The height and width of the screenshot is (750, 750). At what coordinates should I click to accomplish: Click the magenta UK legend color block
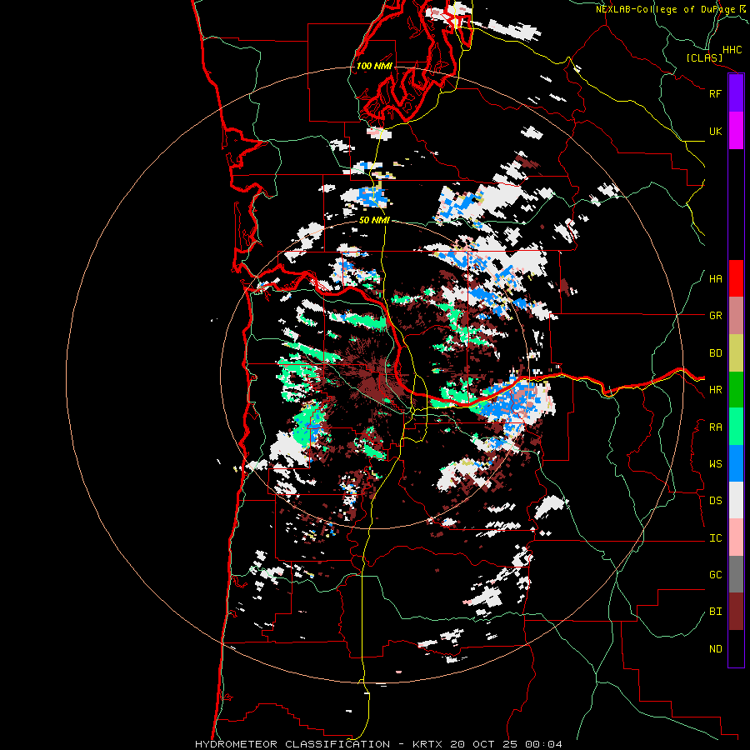(736, 131)
